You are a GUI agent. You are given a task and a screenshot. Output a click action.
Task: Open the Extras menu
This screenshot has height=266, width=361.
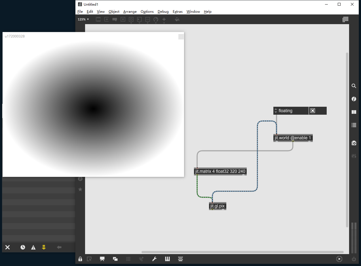[178, 12]
